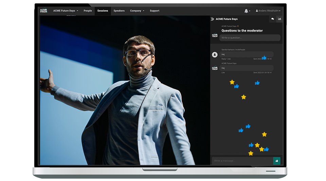Open the Speakers page
326x181 pixels.
[119, 11]
